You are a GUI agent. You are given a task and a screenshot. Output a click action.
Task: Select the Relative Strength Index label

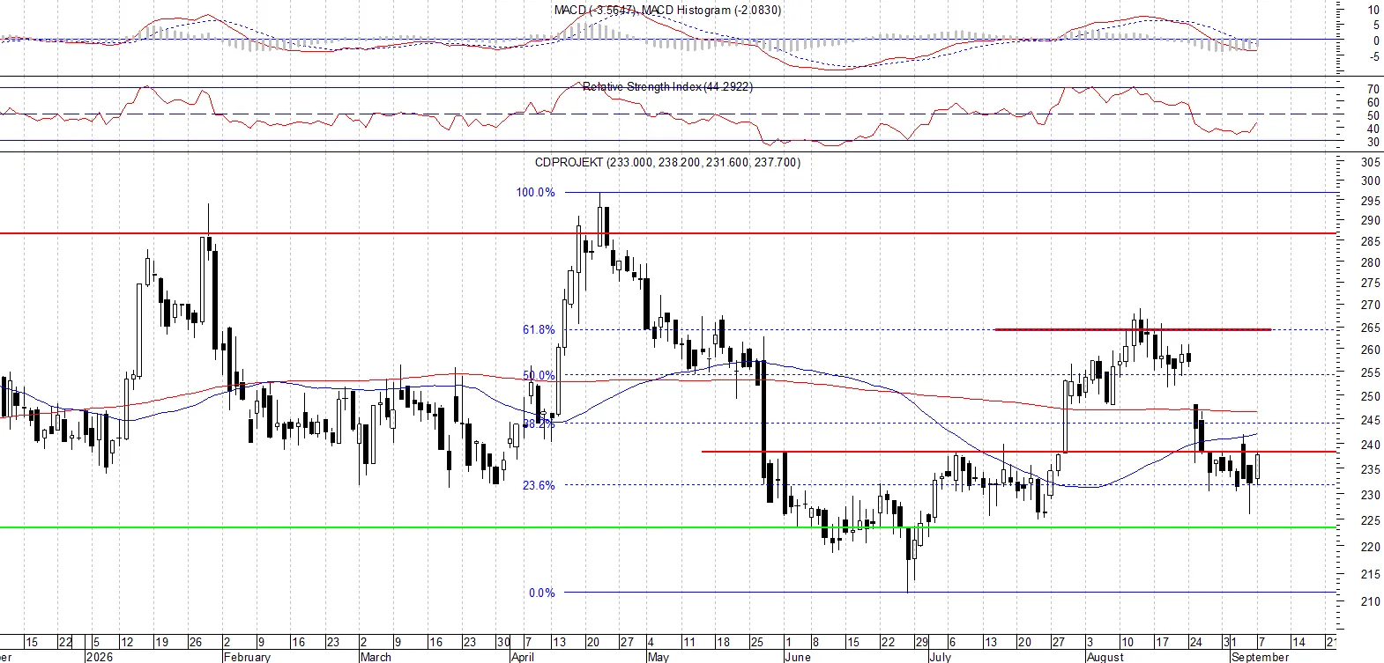(x=667, y=86)
